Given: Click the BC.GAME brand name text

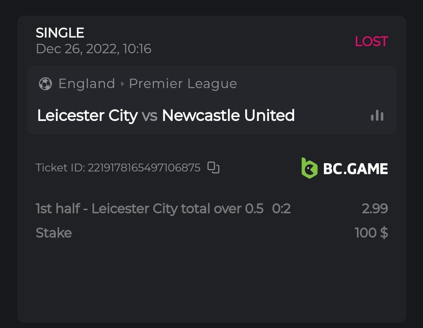Looking at the screenshot, I should coord(355,169).
